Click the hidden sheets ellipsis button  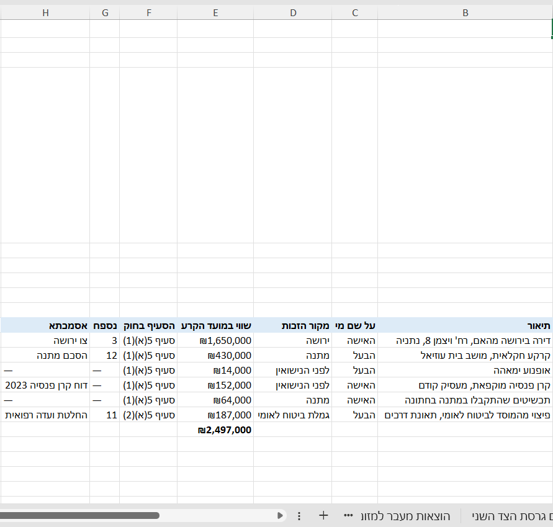coord(348,516)
